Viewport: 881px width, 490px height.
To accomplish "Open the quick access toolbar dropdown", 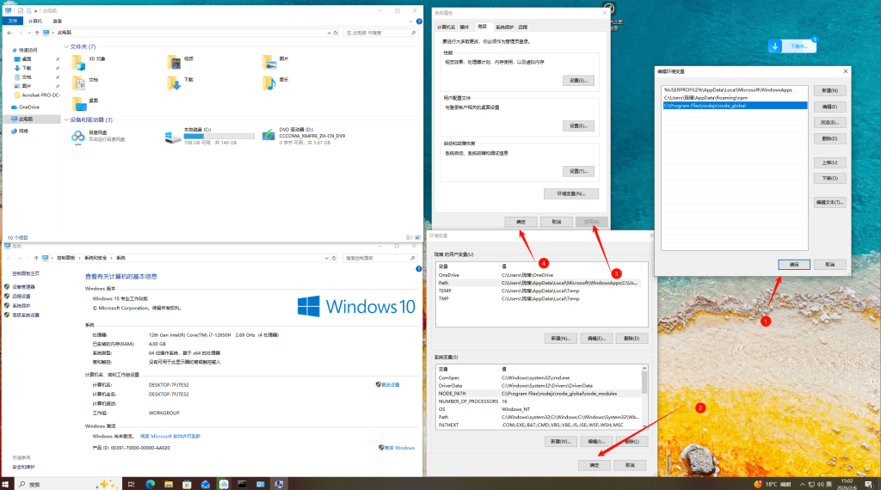I will point(36,10).
